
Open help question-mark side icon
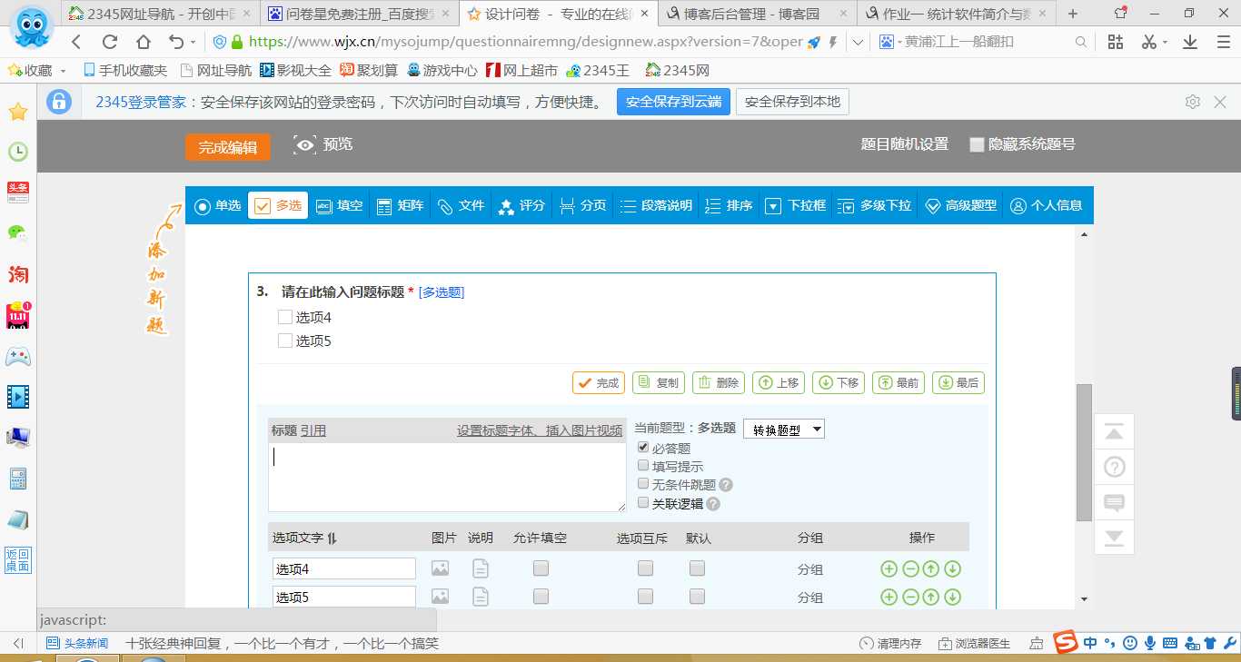tap(1114, 468)
